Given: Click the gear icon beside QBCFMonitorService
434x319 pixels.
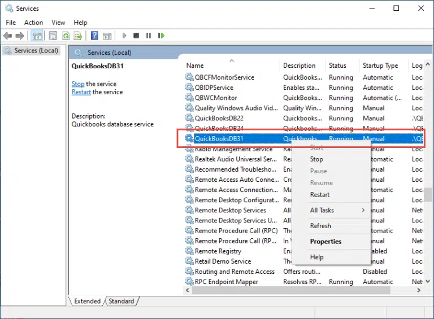Looking at the screenshot, I should [x=189, y=77].
